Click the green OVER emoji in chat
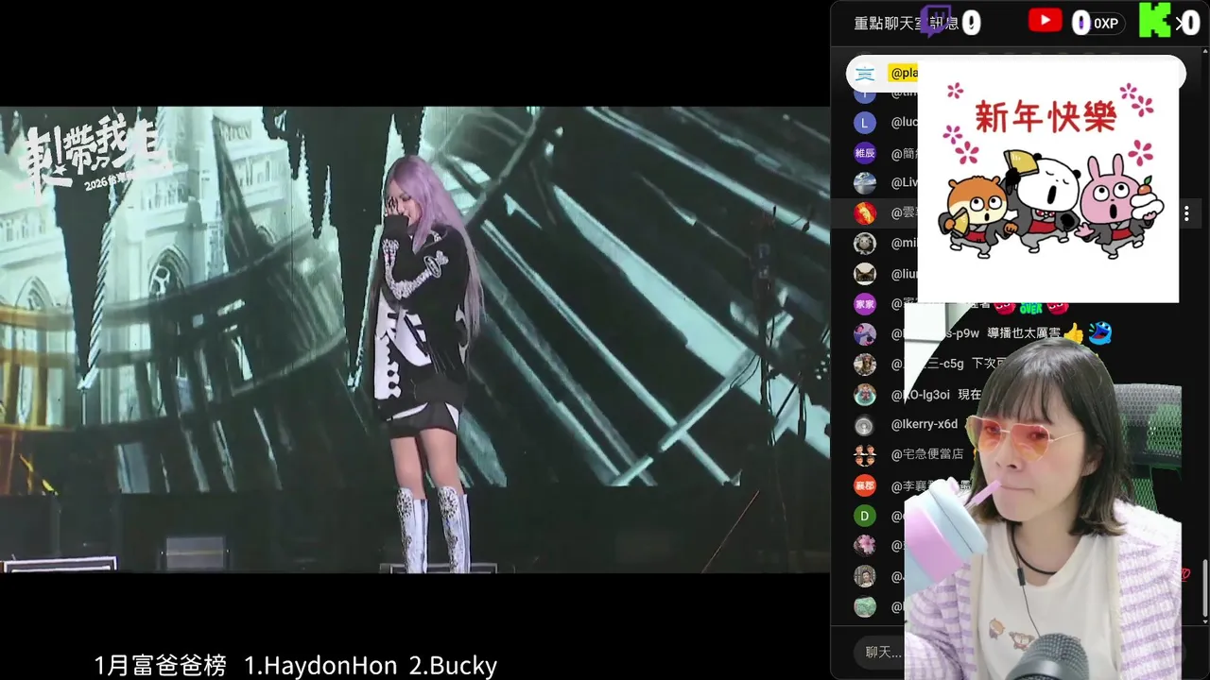This screenshot has height=680, width=1210. pyautogui.click(x=1030, y=306)
